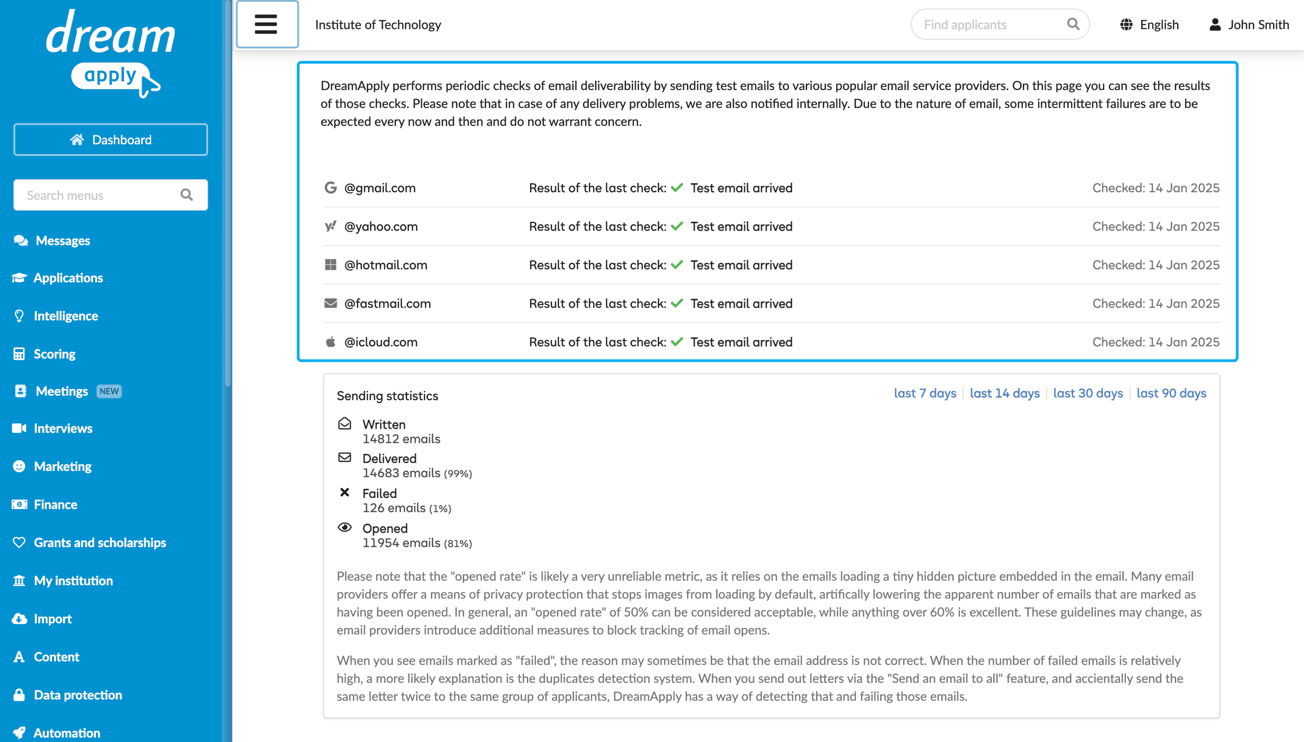
Task: Open the Finance menu item
Action: (56, 505)
